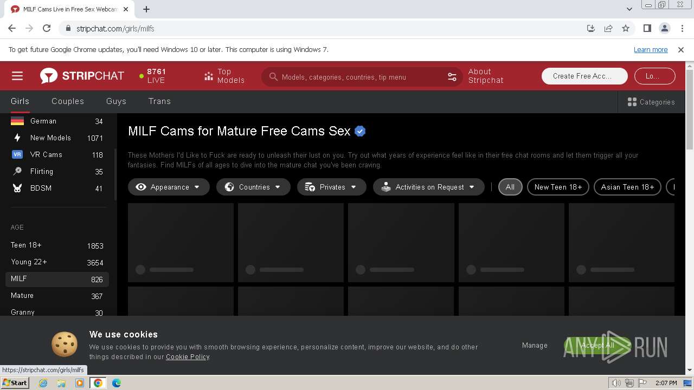Viewport: 694px width, 390px height.
Task: Open the Categories grid icon
Action: (632, 102)
